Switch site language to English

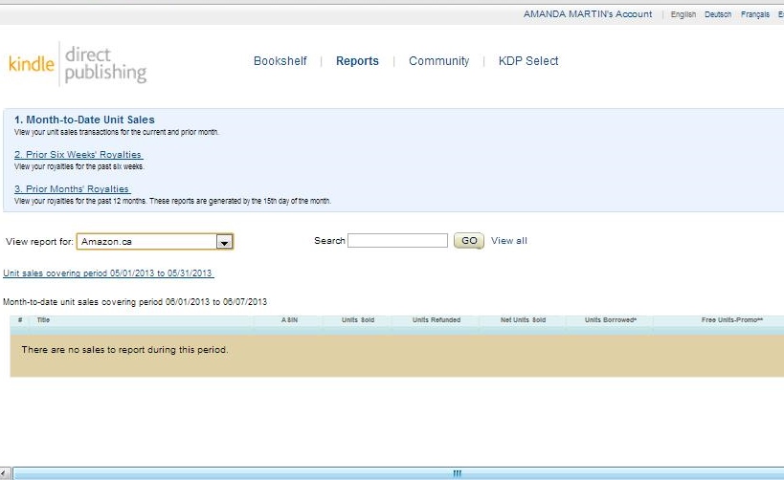[x=683, y=14]
